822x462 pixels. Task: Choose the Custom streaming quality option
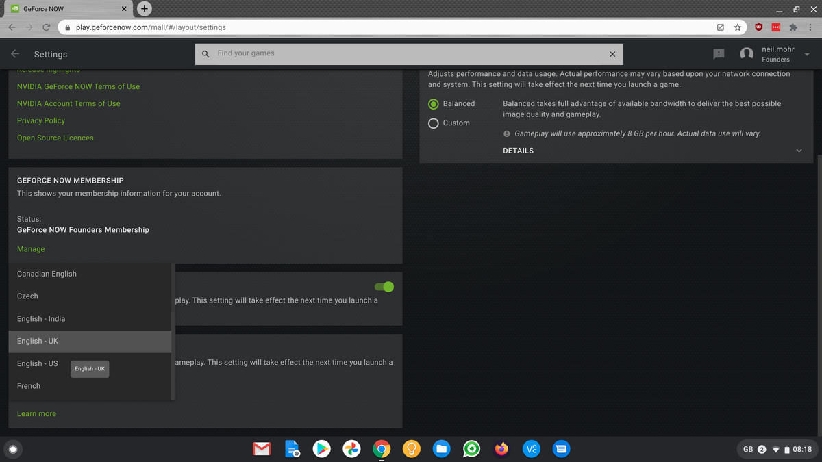433,123
